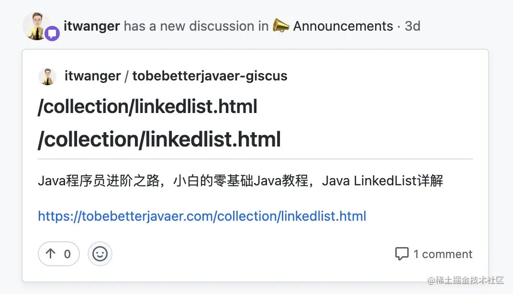This screenshot has width=513, height=294.
Task: Click the upvote count 0
Action: pyautogui.click(x=67, y=254)
